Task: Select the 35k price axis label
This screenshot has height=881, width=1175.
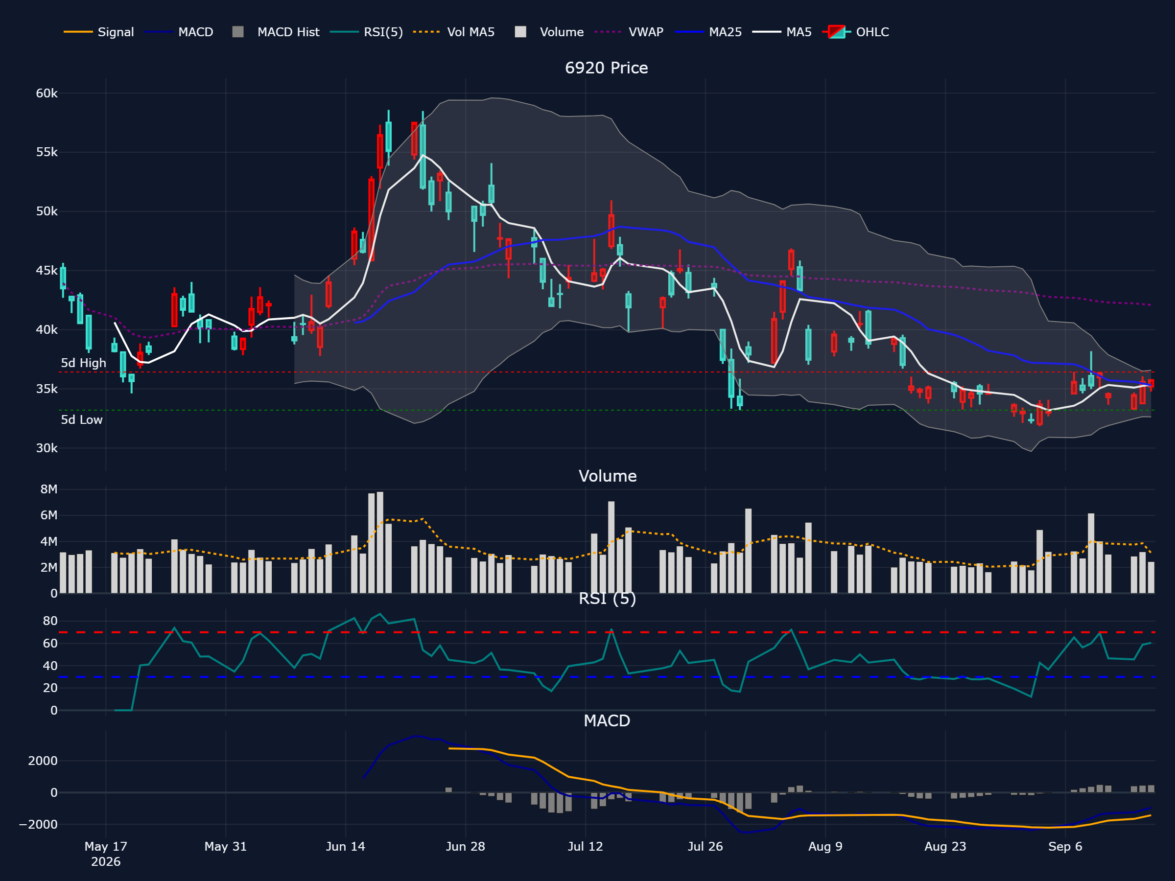Action: coord(47,389)
